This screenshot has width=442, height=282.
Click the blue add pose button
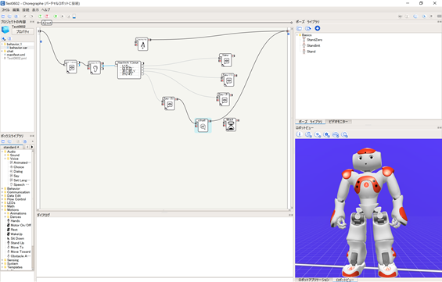318,28
